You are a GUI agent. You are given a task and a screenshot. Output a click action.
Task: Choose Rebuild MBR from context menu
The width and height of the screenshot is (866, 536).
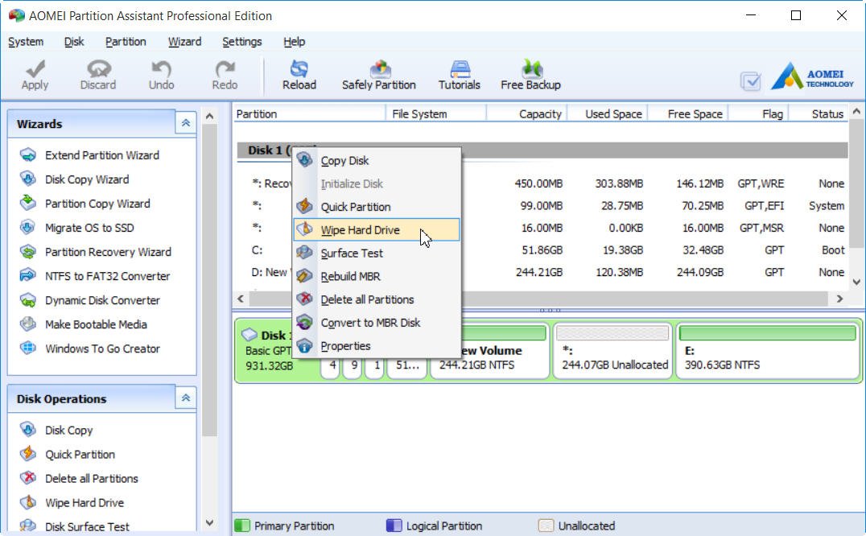point(377,277)
